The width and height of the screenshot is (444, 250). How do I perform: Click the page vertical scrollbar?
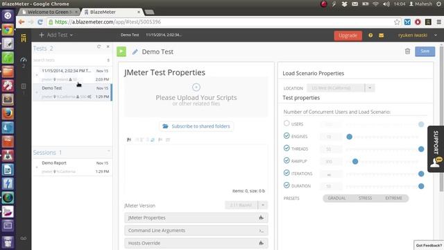point(441,119)
